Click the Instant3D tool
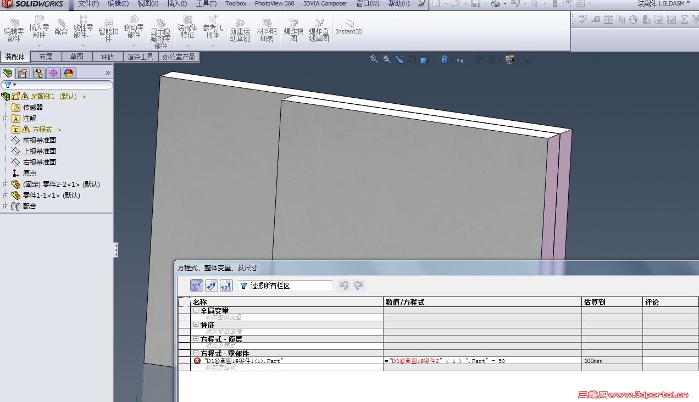This screenshot has height=402, width=699. tap(349, 27)
